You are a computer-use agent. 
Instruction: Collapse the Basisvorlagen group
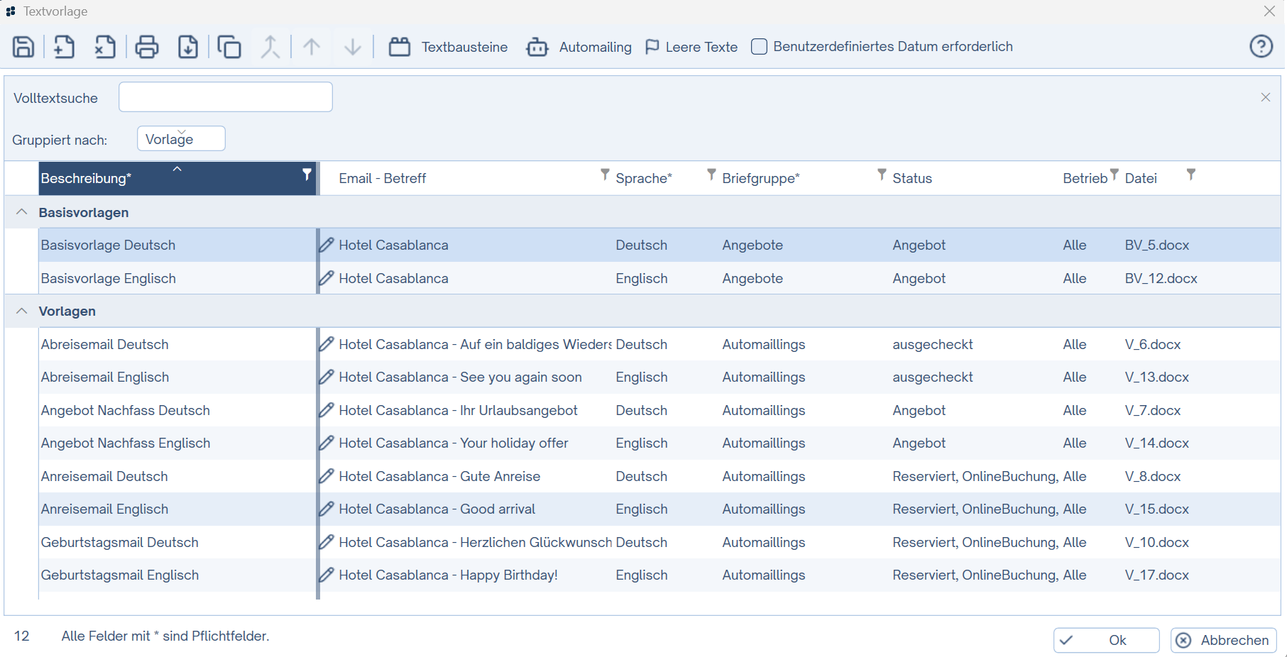(x=22, y=212)
